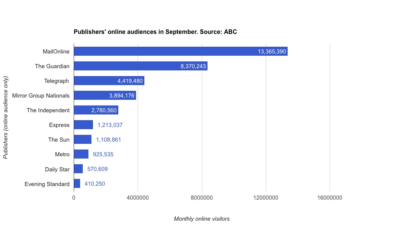Viewport: 398px width, 235px height.
Task: Click the 'Monthly online visitors' axis title
Action: coord(201,219)
